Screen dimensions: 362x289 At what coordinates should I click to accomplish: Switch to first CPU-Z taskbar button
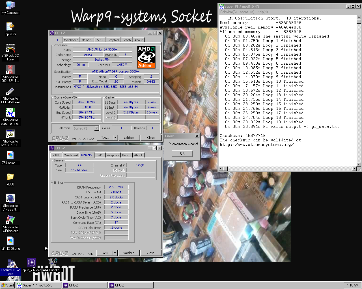pyautogui.click(x=85, y=285)
